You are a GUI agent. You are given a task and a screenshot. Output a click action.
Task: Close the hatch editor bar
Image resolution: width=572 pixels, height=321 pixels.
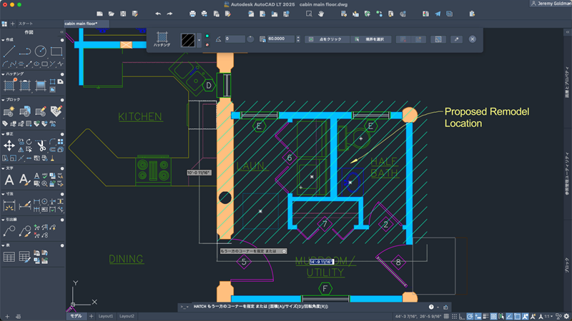473,39
